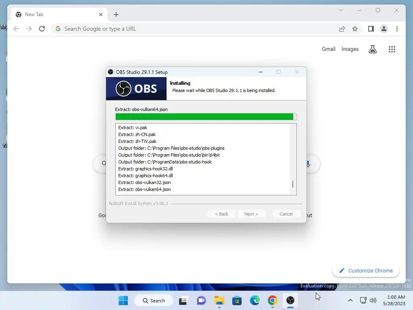Open Chat app on taskbar
The image size is (413, 310).
[x=201, y=300]
